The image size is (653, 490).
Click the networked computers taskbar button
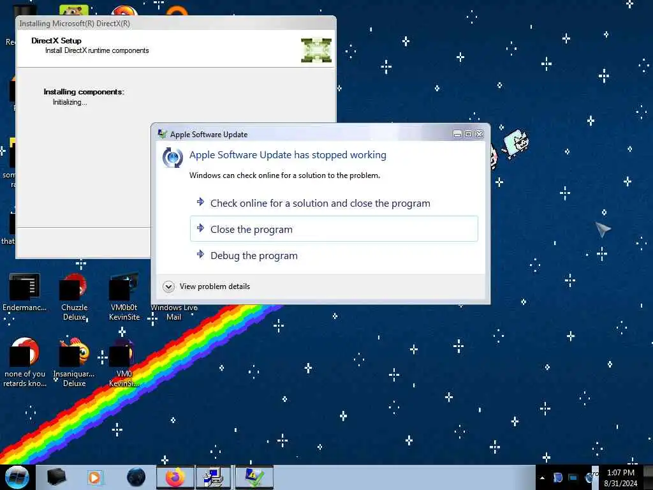coord(214,477)
